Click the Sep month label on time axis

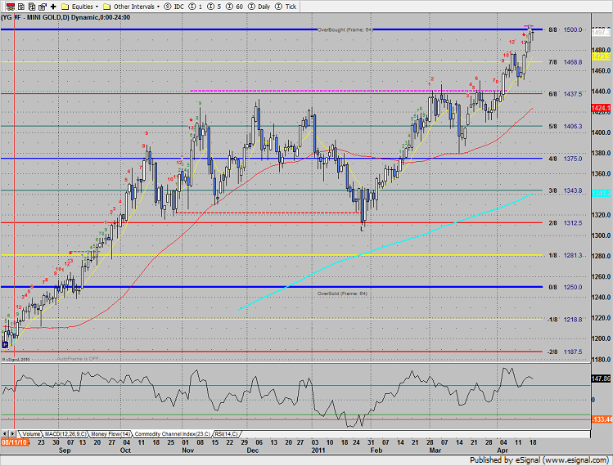(x=65, y=450)
